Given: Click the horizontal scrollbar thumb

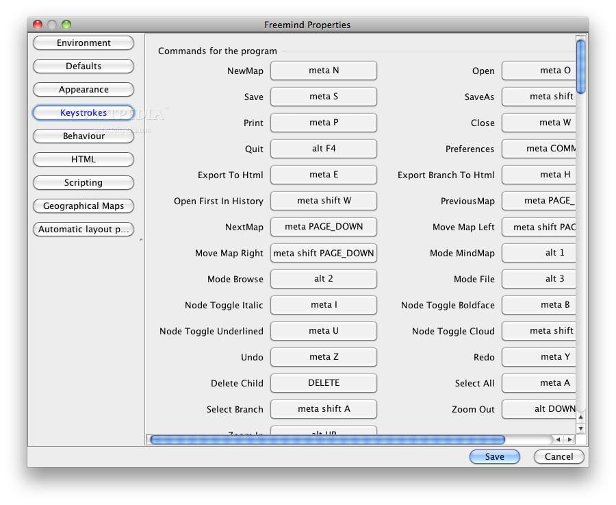Looking at the screenshot, I should (327, 439).
